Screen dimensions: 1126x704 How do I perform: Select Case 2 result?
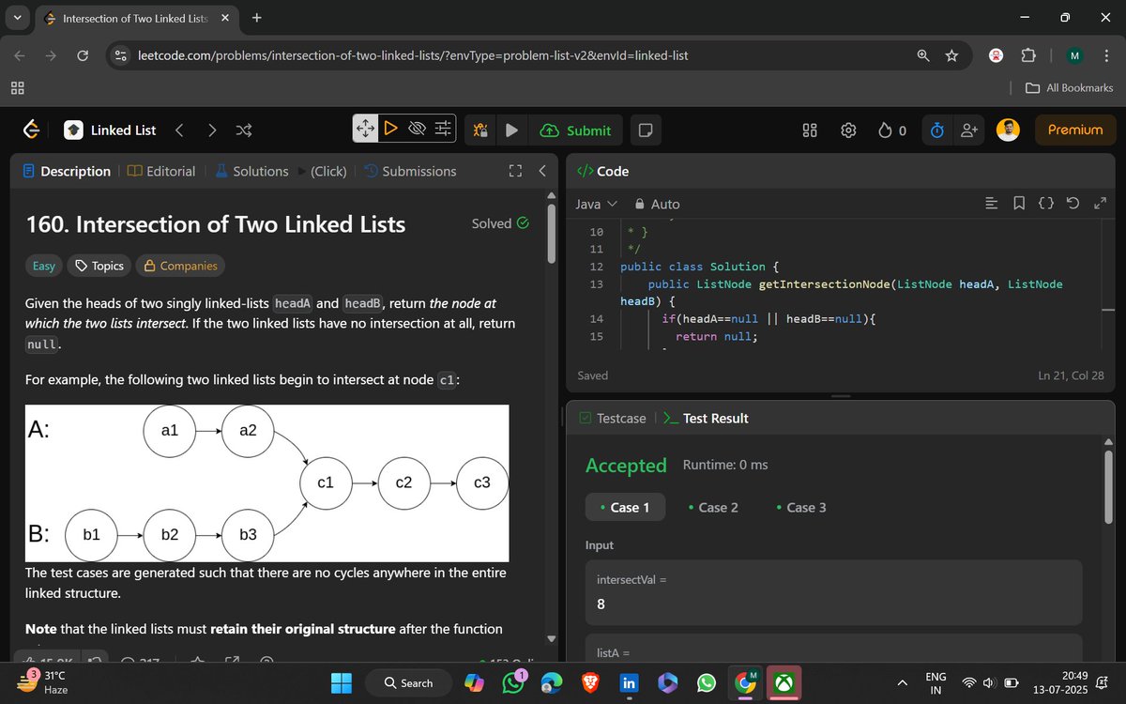point(713,507)
